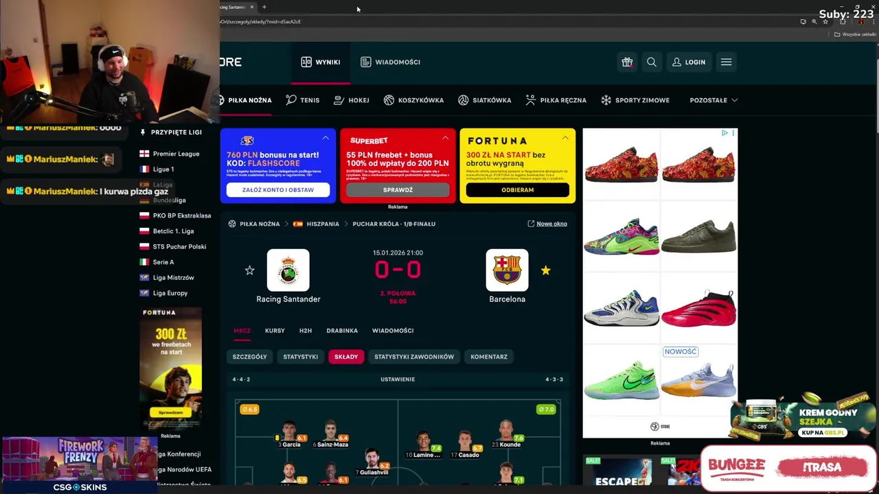Screen dimensions: 879x494
Task: Select the Sporty zimowe snowflake icon
Action: (606, 100)
